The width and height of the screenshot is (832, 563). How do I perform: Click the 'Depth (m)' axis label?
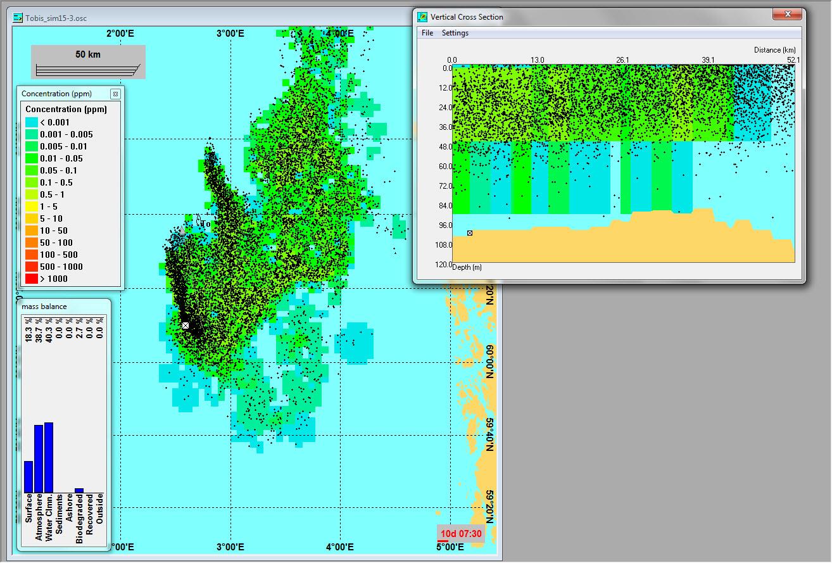[467, 267]
